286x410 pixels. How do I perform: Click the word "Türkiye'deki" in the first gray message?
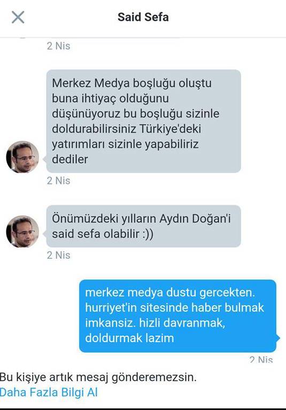point(171,129)
